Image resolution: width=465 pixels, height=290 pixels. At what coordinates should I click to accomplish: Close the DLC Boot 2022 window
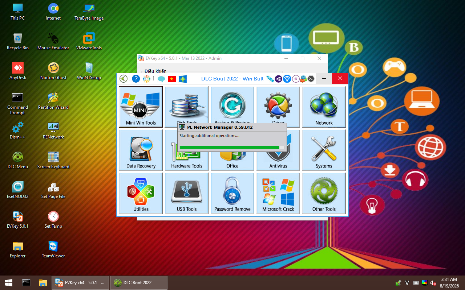[x=340, y=79]
